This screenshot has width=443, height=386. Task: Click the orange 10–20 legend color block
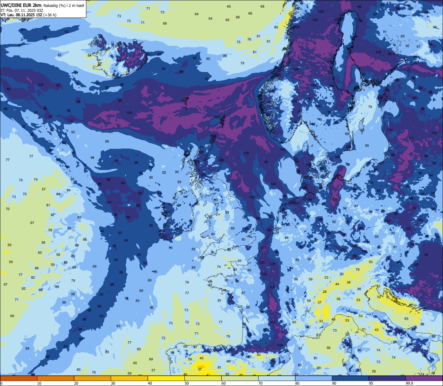[x=55, y=378]
